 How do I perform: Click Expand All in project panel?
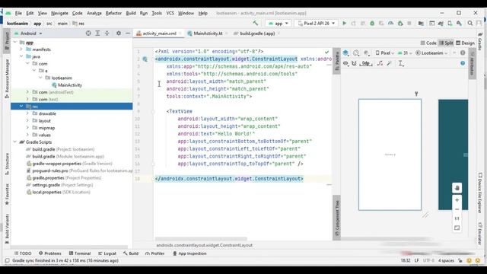tap(97, 33)
